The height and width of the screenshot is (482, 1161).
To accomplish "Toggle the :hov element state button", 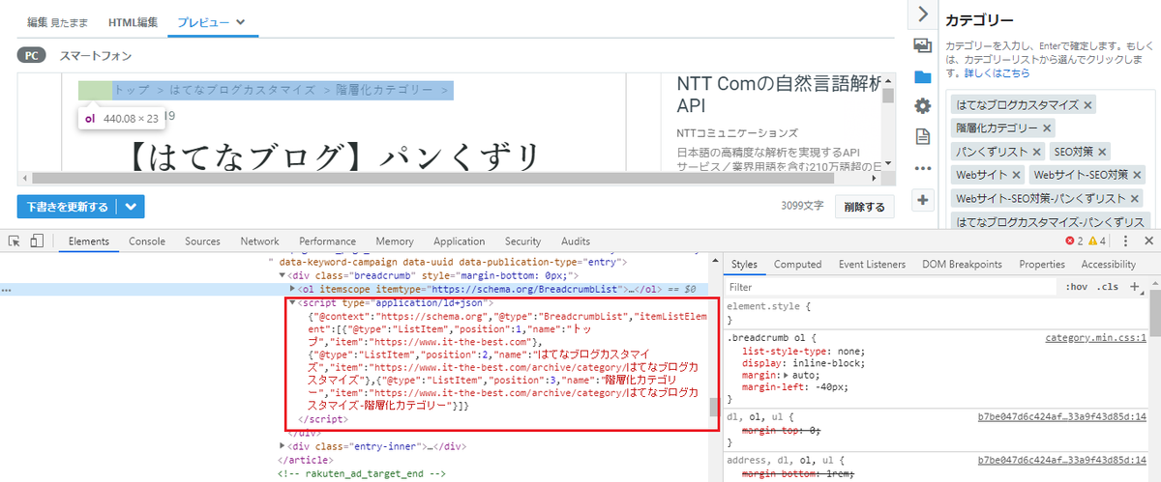I will [x=1075, y=287].
